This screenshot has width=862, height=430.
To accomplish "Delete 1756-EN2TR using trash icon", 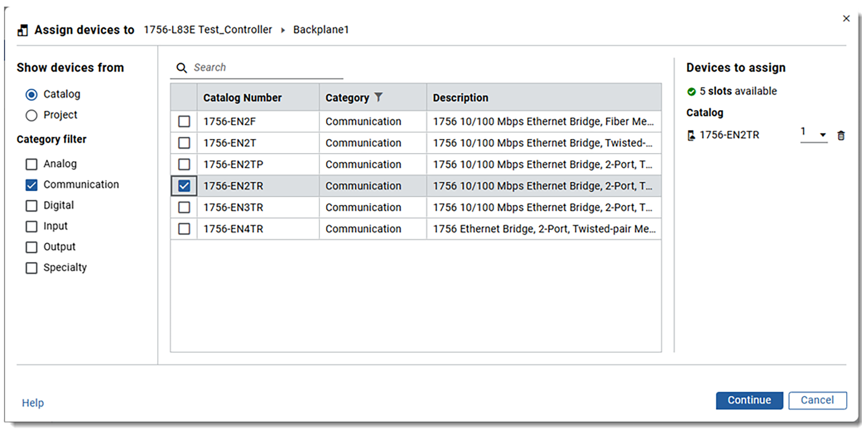I will pos(841,136).
